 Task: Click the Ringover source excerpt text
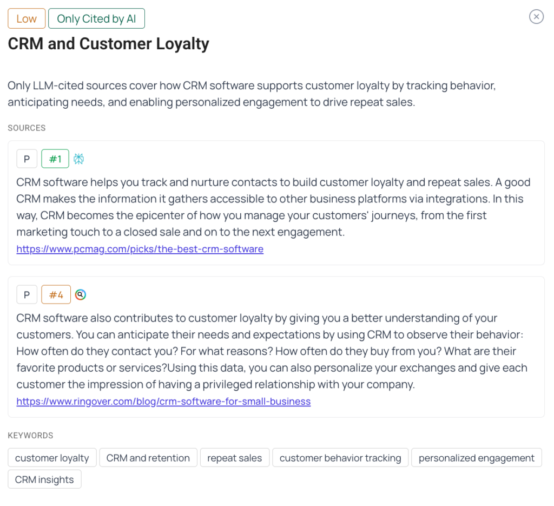(272, 351)
